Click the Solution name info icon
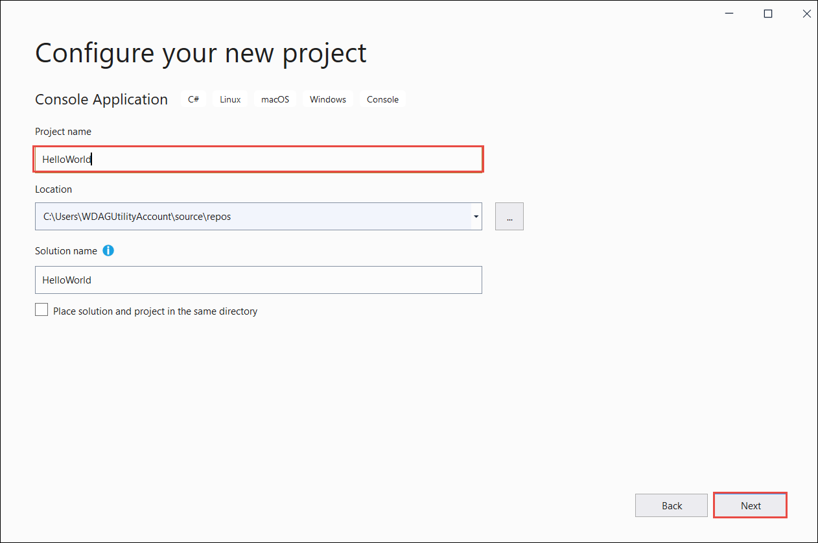The height and width of the screenshot is (543, 818). pos(108,250)
